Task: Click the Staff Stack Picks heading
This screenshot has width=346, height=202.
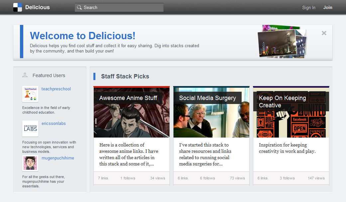Action: [x=125, y=76]
